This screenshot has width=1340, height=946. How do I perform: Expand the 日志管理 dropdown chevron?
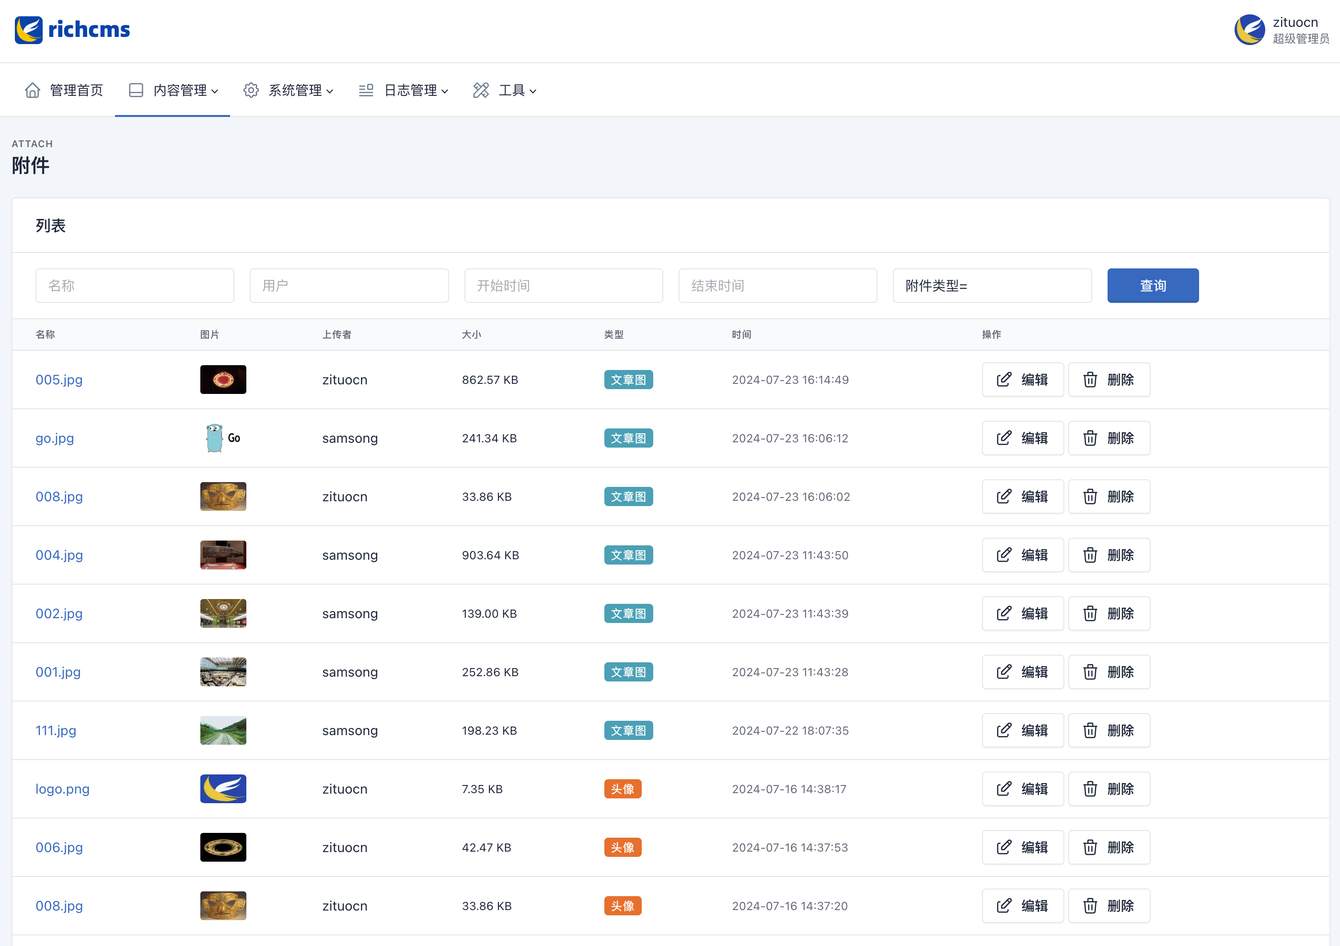point(445,91)
